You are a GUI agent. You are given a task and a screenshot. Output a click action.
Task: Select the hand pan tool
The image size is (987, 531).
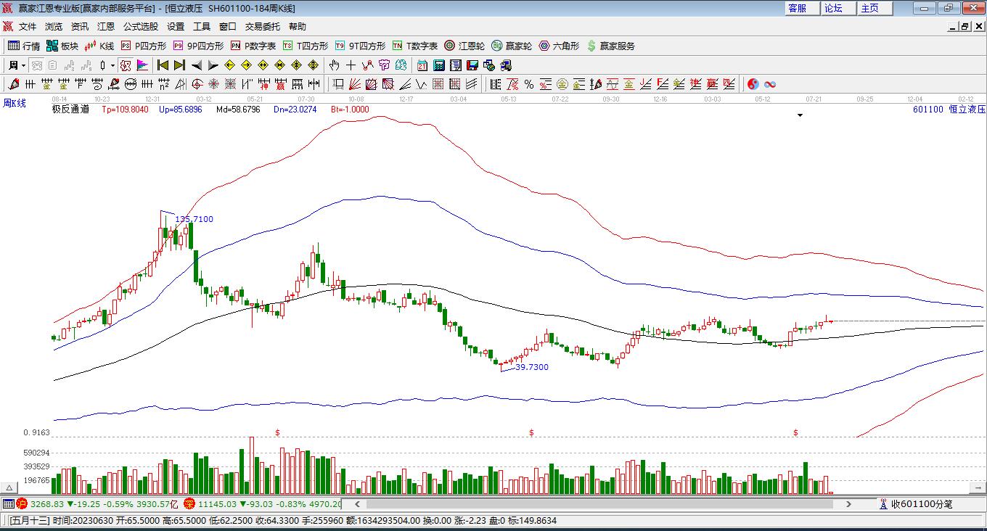(x=335, y=65)
